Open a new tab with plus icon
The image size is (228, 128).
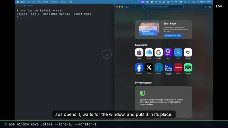click(x=206, y=7)
